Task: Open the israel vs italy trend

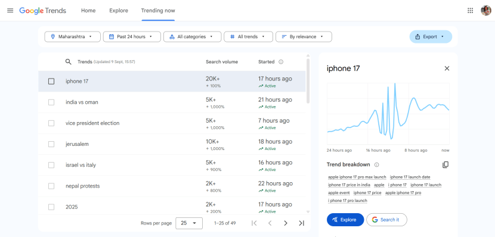Action: pyautogui.click(x=172, y=165)
